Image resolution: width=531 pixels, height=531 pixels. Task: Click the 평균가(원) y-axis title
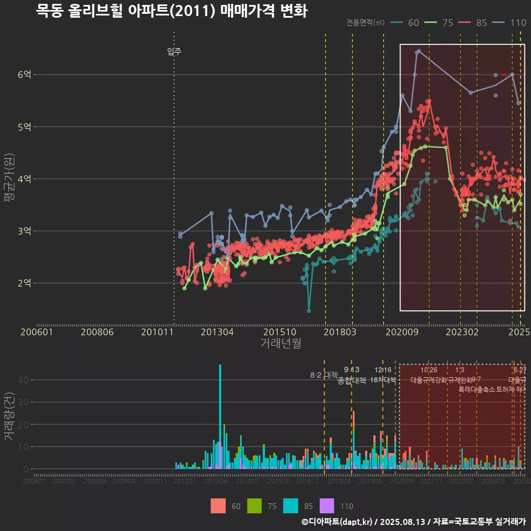point(9,178)
